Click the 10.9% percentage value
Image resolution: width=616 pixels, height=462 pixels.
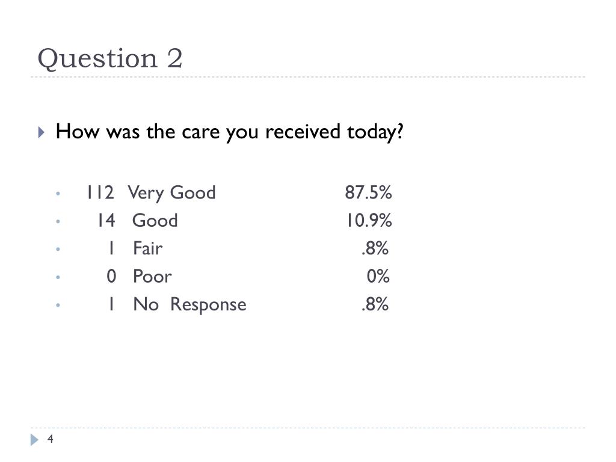369,220
